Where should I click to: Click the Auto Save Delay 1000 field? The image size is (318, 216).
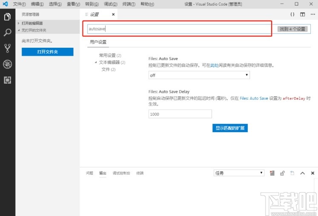pyautogui.click(x=180, y=114)
